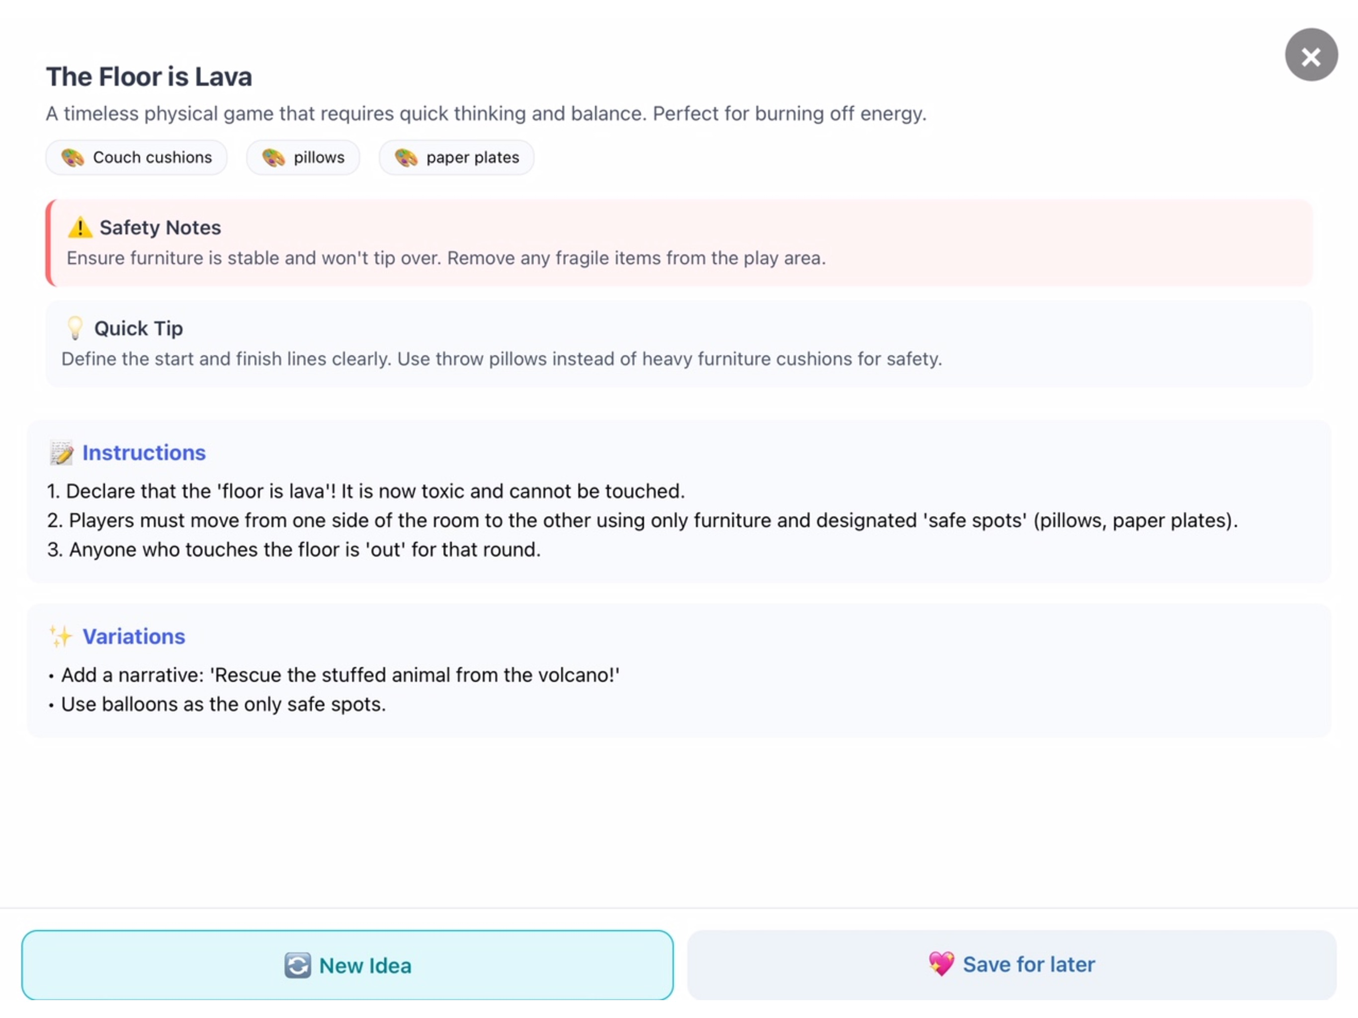This screenshot has width=1358, height=1018.
Task: Select the paper plates material chip
Action: [456, 158]
